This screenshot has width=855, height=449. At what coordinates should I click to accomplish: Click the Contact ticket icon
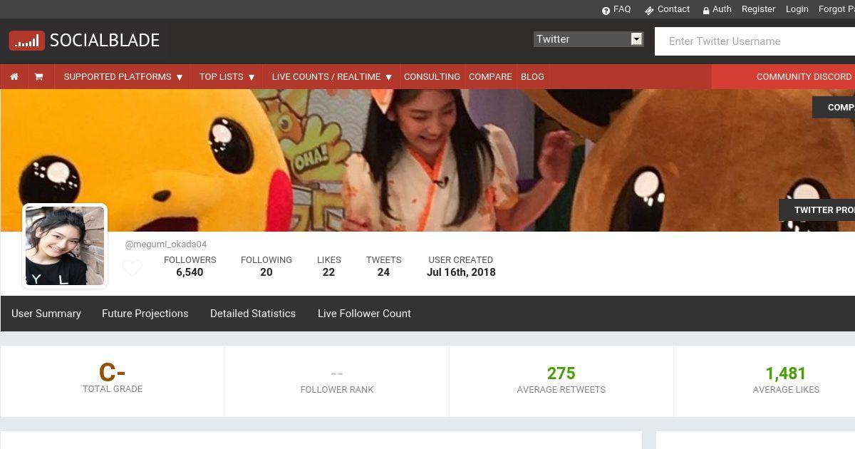click(649, 11)
